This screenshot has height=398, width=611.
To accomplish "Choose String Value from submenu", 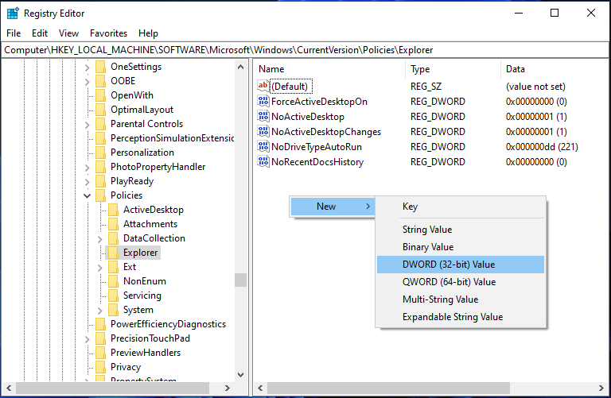I will coord(461,230).
